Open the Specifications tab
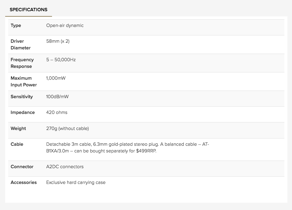Viewport: 292px width, 210px height. (29, 10)
